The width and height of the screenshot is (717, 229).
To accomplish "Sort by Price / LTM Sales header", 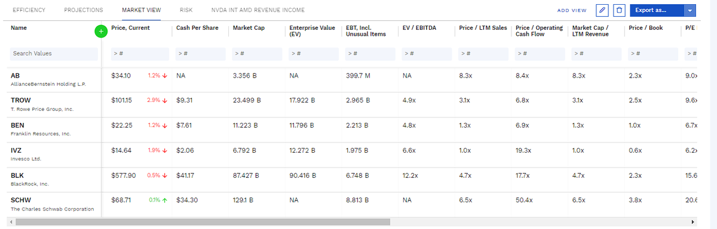I will pyautogui.click(x=483, y=28).
